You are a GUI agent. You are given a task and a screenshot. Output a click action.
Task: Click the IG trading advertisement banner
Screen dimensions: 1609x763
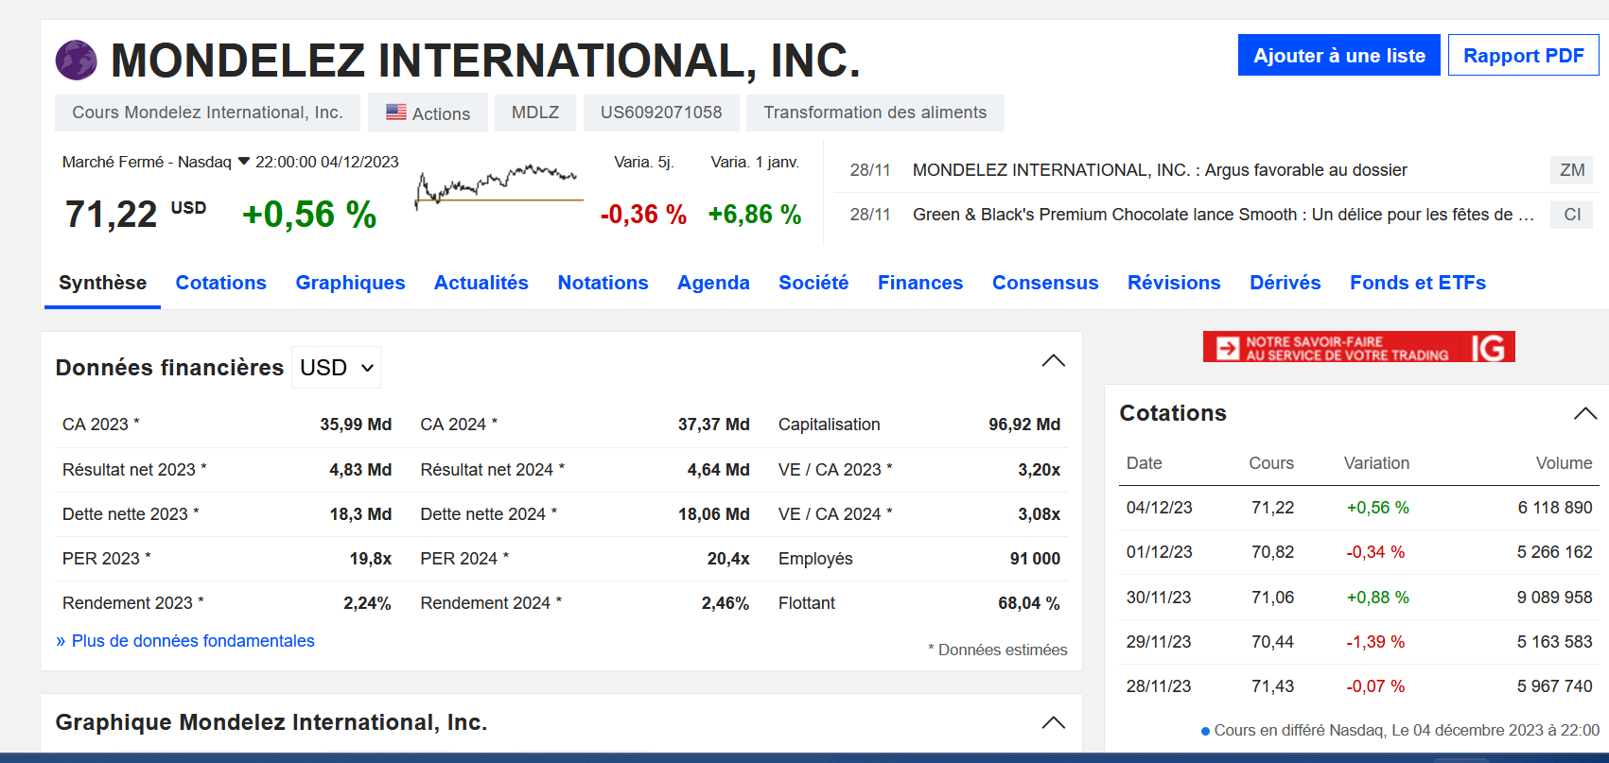(x=1358, y=347)
